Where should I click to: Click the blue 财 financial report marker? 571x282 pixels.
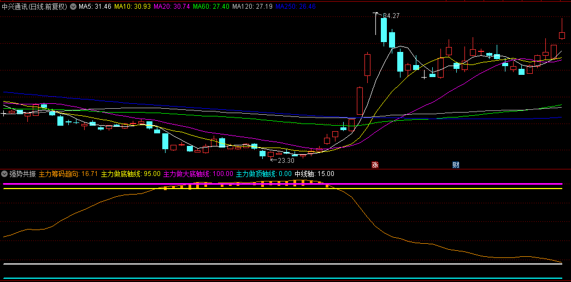point(456,164)
